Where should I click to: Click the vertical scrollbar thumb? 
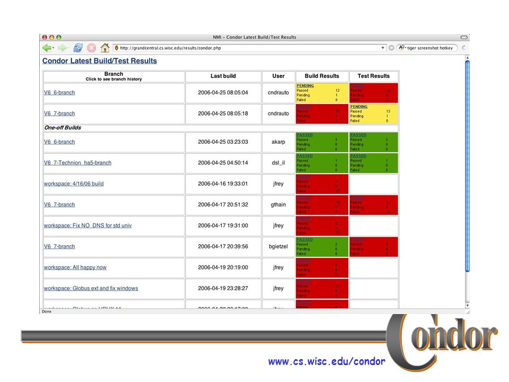tap(468, 166)
